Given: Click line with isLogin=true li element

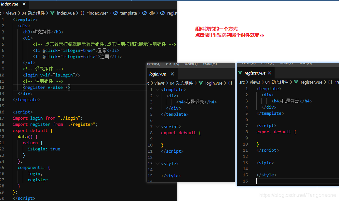Looking at the screenshot, I should (76, 50).
